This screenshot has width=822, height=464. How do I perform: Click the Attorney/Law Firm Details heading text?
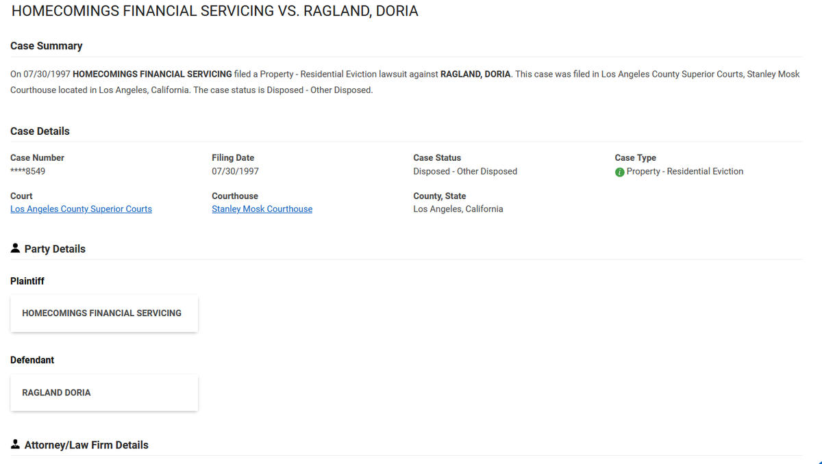pyautogui.click(x=86, y=446)
